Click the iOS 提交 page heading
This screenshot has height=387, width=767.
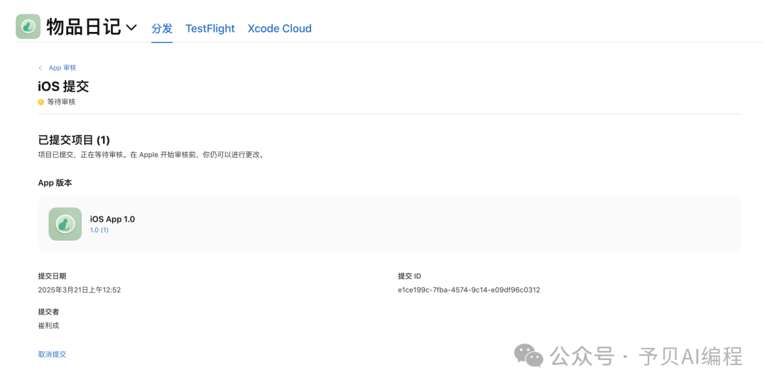tap(63, 87)
